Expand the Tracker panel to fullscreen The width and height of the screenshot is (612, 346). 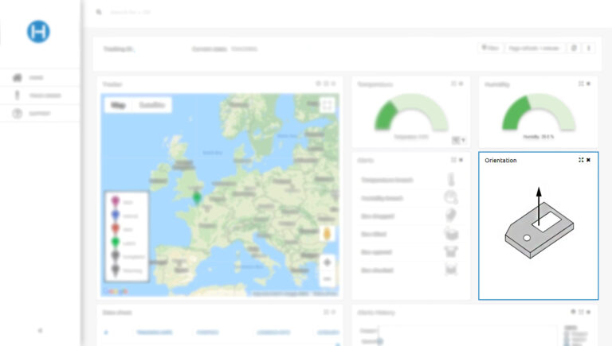tap(326, 84)
